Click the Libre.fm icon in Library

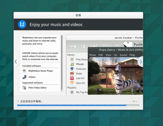click(72, 83)
